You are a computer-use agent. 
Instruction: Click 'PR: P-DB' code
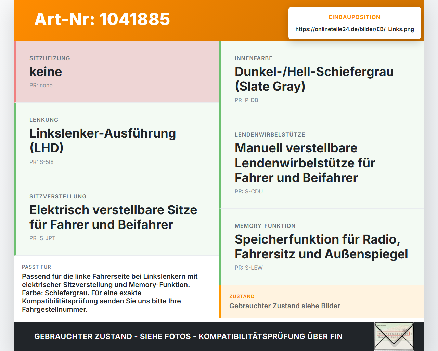click(246, 100)
